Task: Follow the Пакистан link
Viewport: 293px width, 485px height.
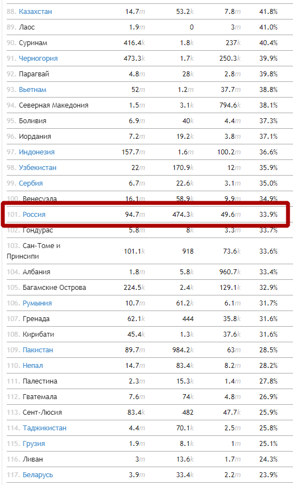Action: coord(38,350)
